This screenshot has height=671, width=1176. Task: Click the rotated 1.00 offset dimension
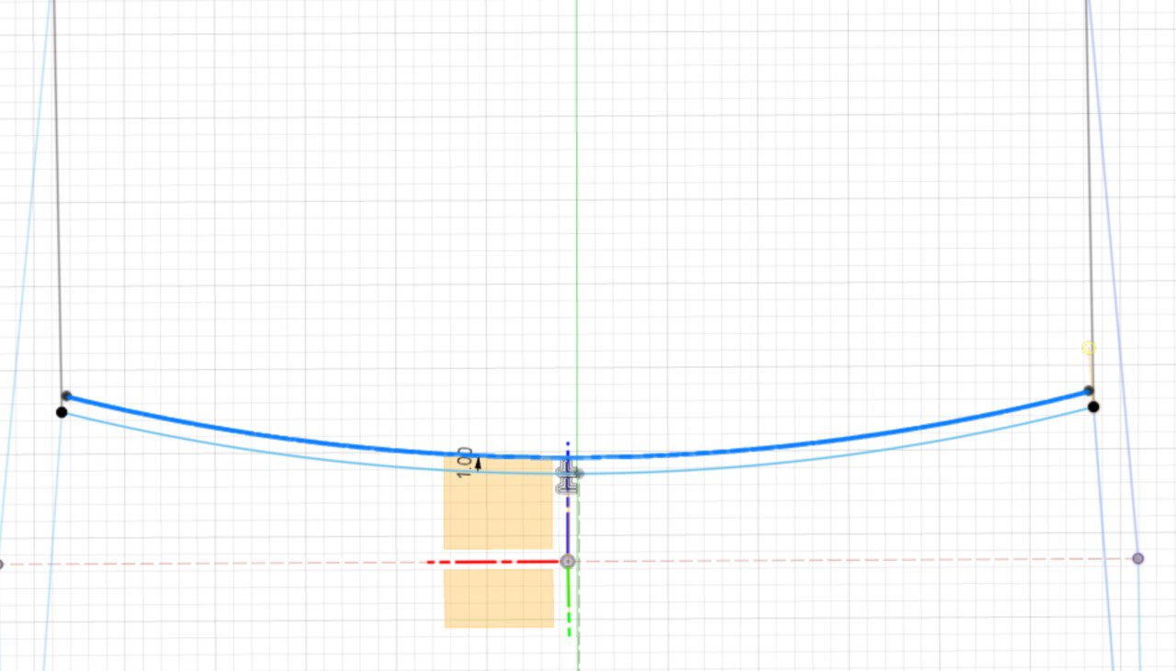click(x=466, y=461)
